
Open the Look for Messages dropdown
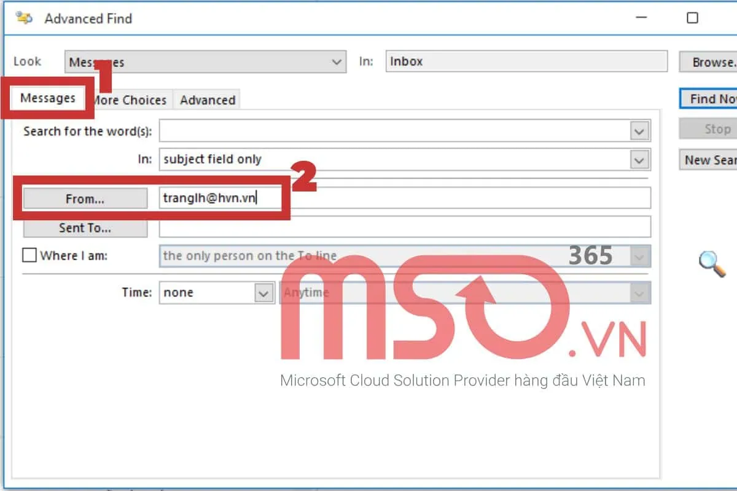tap(335, 61)
